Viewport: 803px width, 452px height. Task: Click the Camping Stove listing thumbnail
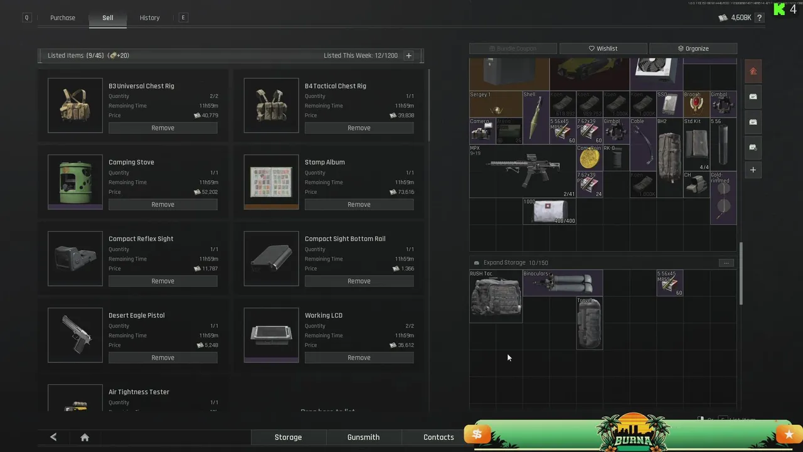[x=75, y=182]
